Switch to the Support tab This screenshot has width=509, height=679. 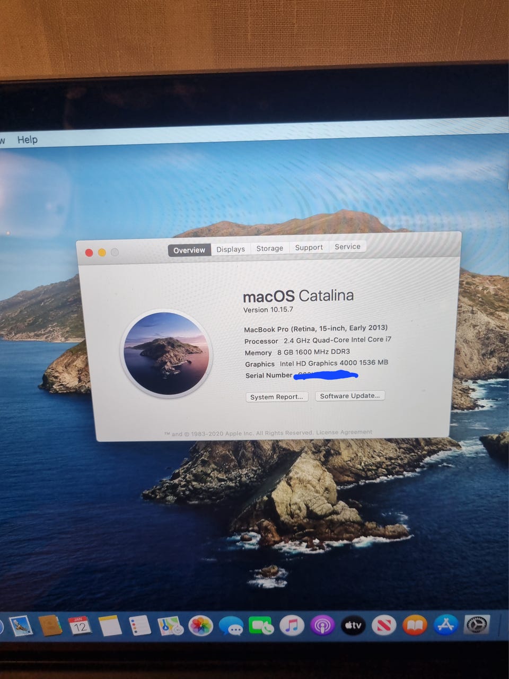pyautogui.click(x=309, y=247)
